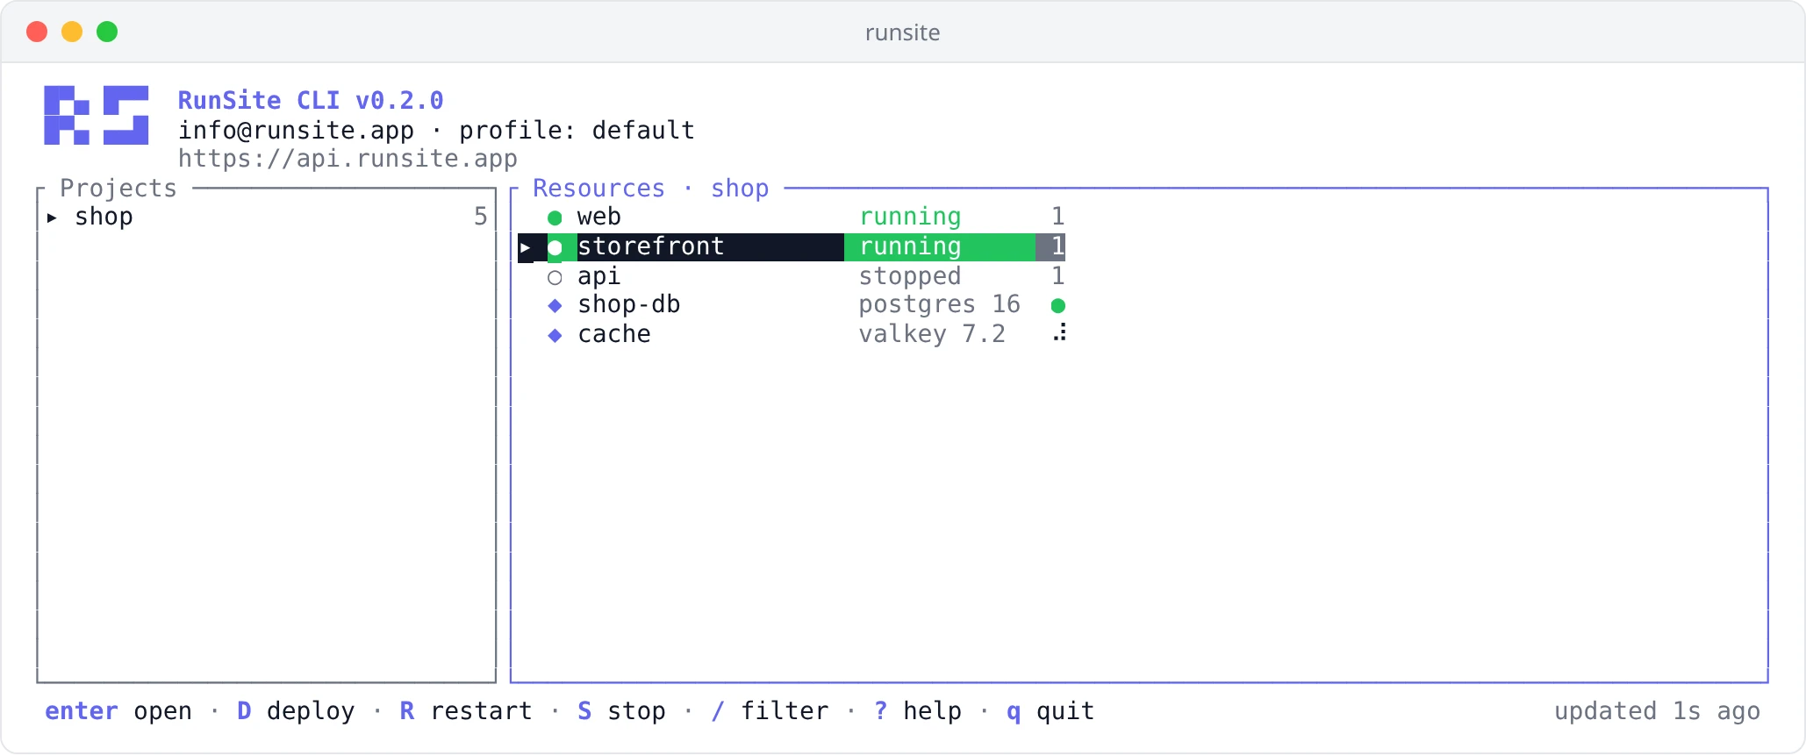Select the web resource row
The height and width of the screenshot is (756, 1806).
point(792,217)
